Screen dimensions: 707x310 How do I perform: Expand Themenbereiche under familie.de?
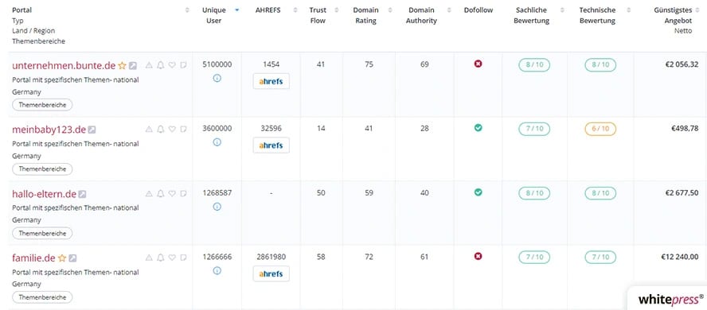click(x=42, y=297)
